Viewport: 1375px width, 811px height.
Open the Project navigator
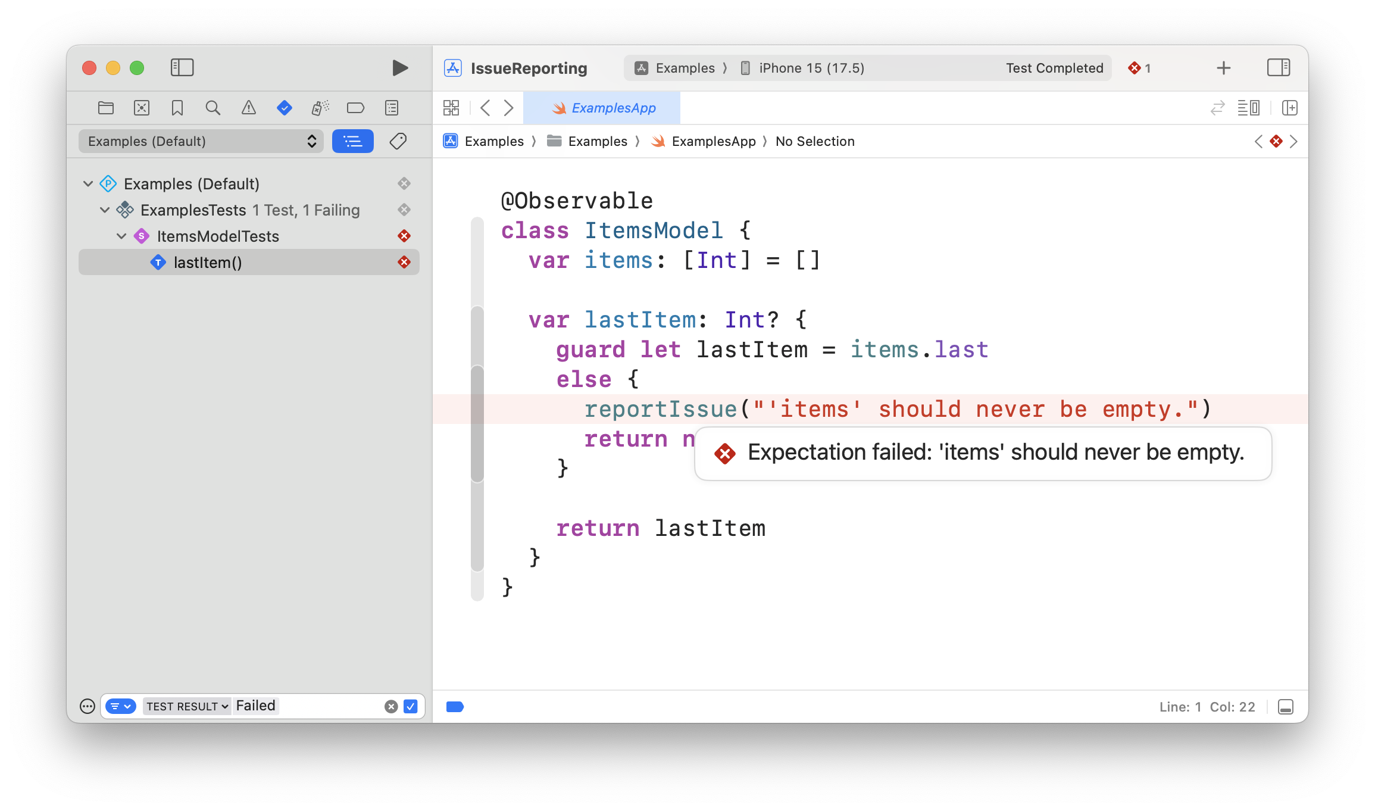(x=105, y=108)
